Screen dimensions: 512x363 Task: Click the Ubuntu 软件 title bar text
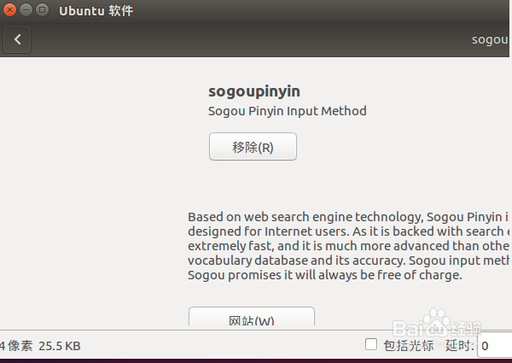point(96,11)
